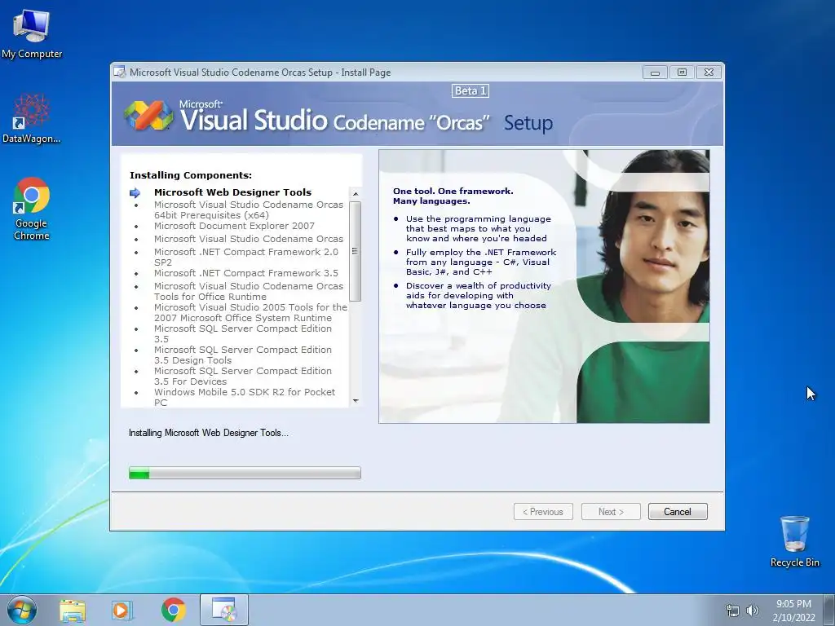Click the Beta 1 badge
The image size is (835, 626).
(471, 91)
